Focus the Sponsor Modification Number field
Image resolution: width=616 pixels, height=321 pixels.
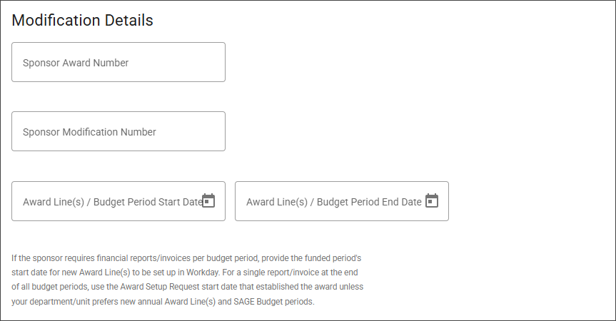pos(118,131)
